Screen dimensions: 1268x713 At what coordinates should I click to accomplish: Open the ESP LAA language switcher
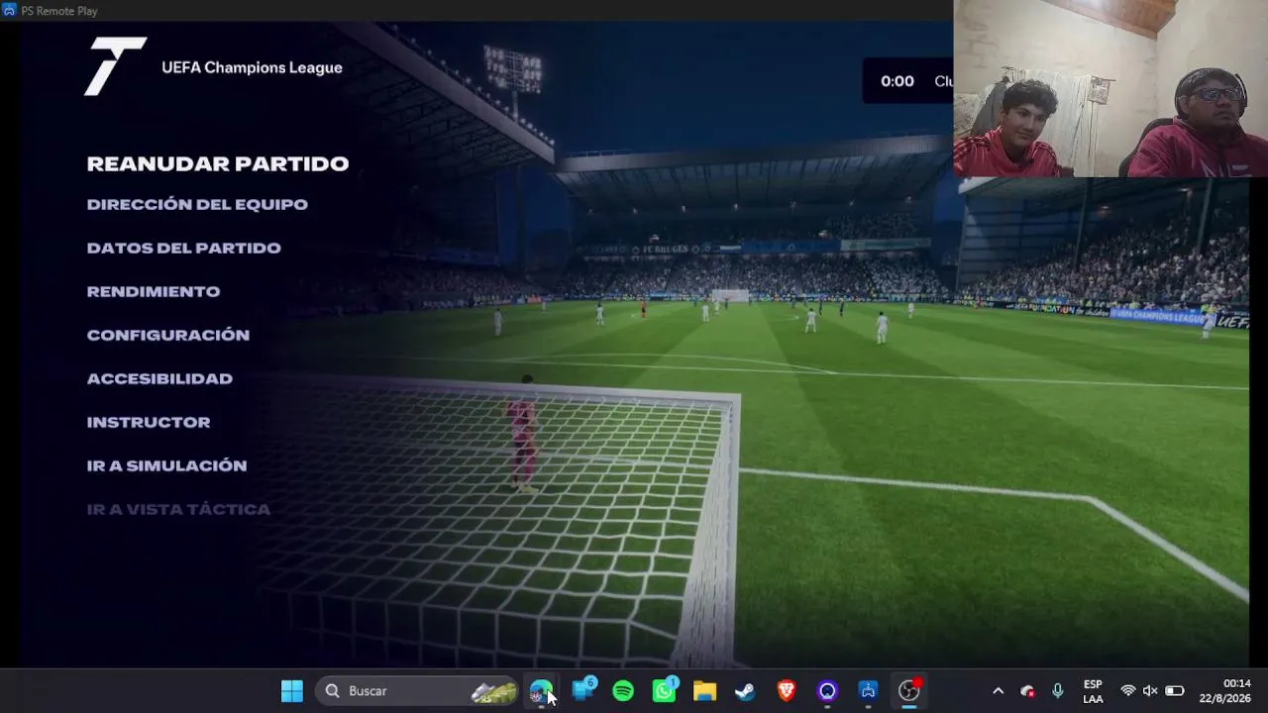(1093, 691)
